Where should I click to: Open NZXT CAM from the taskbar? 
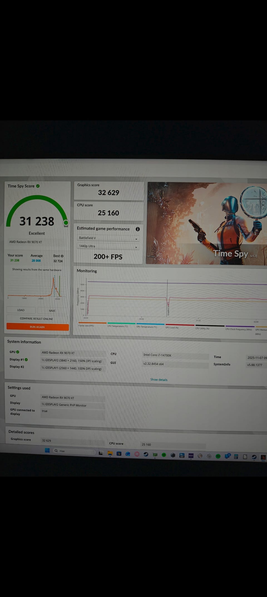(191, 455)
